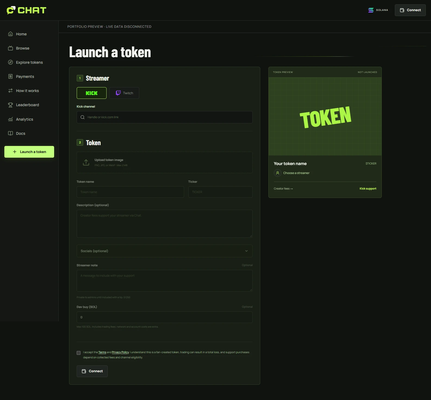Click the Upload token image drop zone

[165, 162]
